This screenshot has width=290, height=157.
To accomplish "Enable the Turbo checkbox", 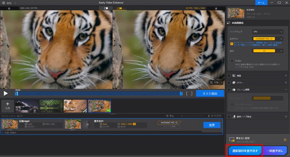I will [x=232, y=61].
